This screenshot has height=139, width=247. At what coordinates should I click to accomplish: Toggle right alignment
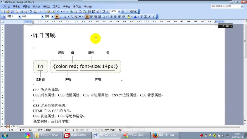(95, 16)
